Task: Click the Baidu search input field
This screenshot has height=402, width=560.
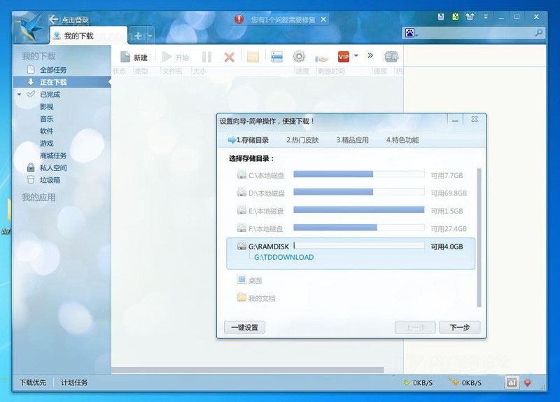Action: tap(477, 34)
